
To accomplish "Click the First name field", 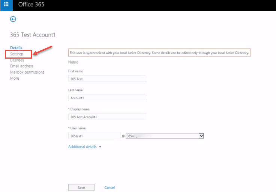I will 107,79.
